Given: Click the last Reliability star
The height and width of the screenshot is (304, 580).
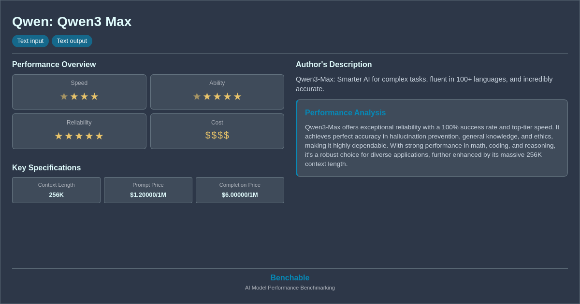Looking at the screenshot, I should click(x=100, y=136).
